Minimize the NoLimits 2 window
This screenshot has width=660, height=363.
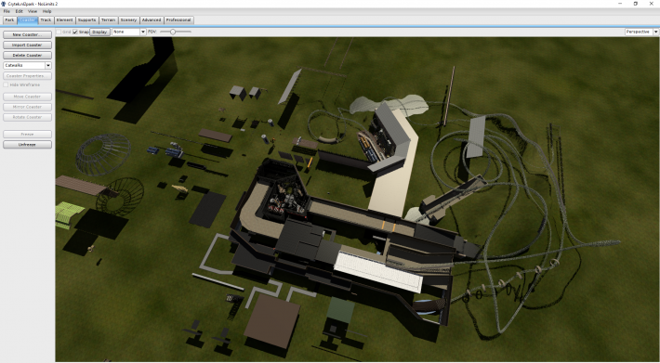620,4
